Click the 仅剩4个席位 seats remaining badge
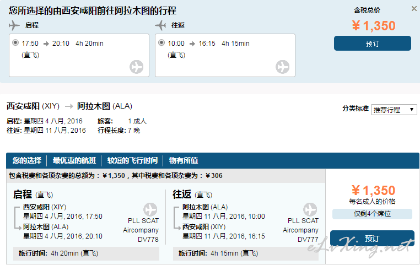Screen dimensions: 420x265 coord(372,214)
